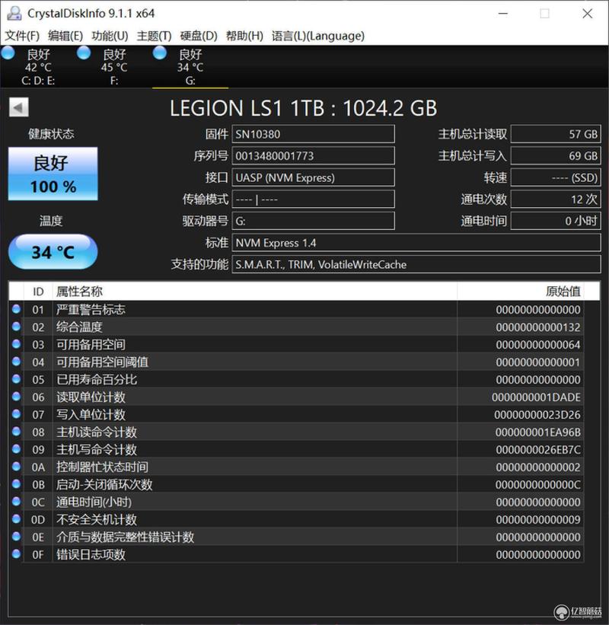Select raw value 00000000000064
This screenshot has width=609, height=625.
tap(538, 344)
